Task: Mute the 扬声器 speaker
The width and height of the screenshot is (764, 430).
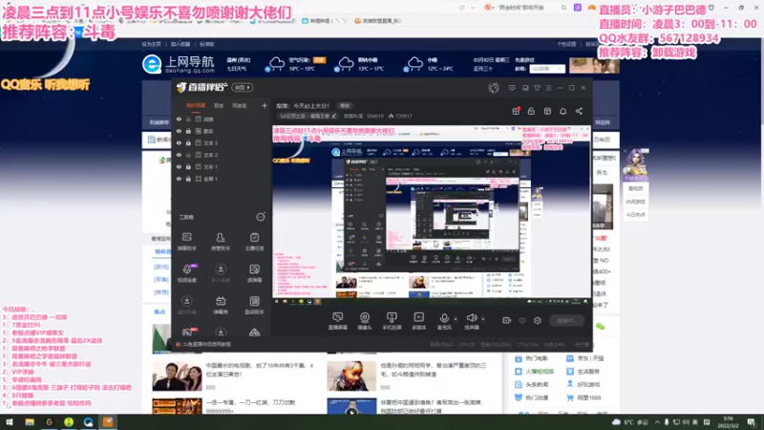Action: [471, 321]
